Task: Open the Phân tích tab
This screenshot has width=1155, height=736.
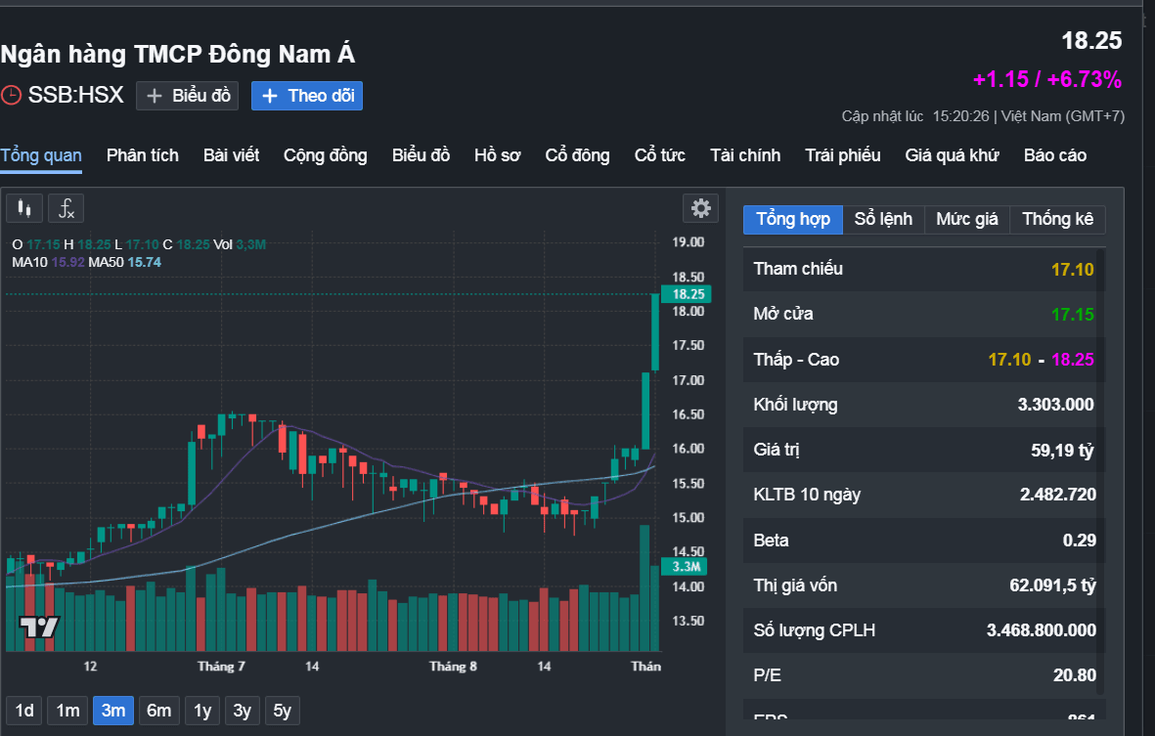Action: tap(142, 155)
